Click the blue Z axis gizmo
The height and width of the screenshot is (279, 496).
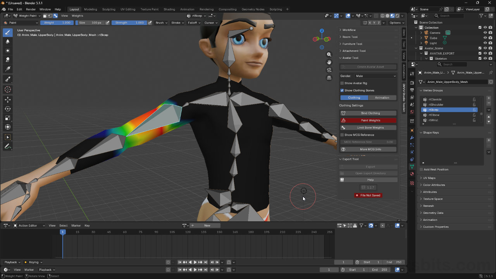(x=322, y=31)
